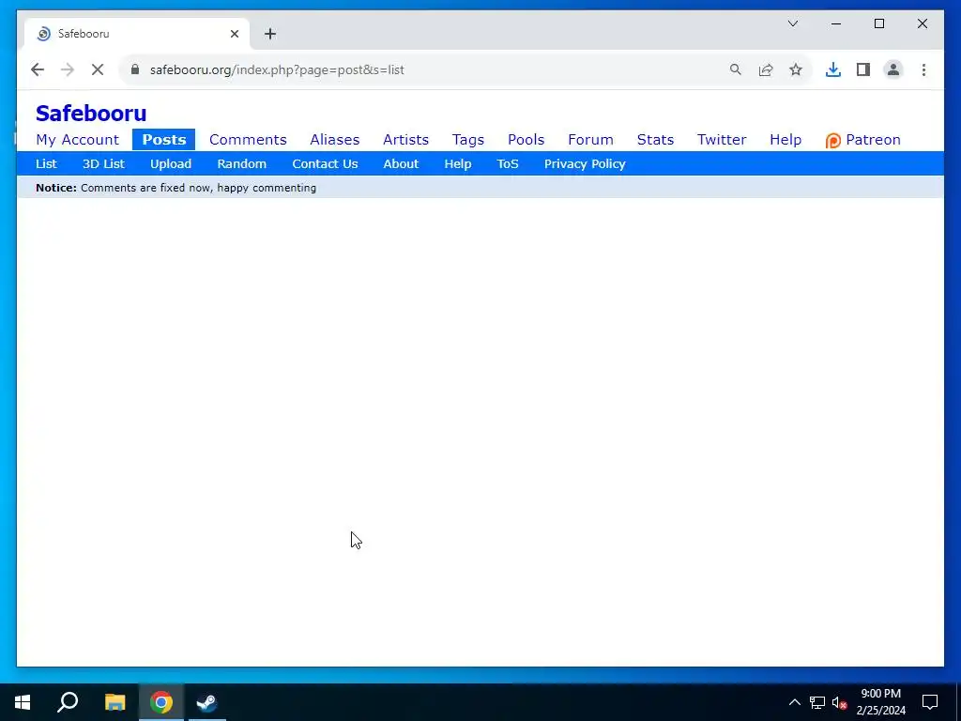Show hidden system tray icons
Viewport: 961px width, 721px height.
(794, 702)
